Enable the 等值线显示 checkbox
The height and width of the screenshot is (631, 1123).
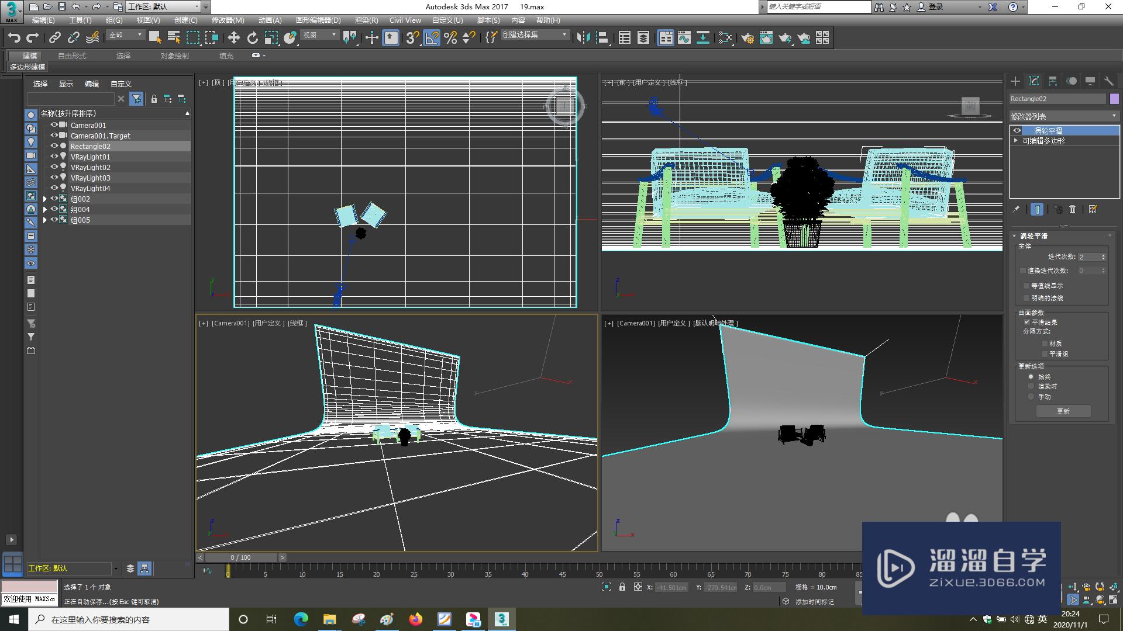1026,286
